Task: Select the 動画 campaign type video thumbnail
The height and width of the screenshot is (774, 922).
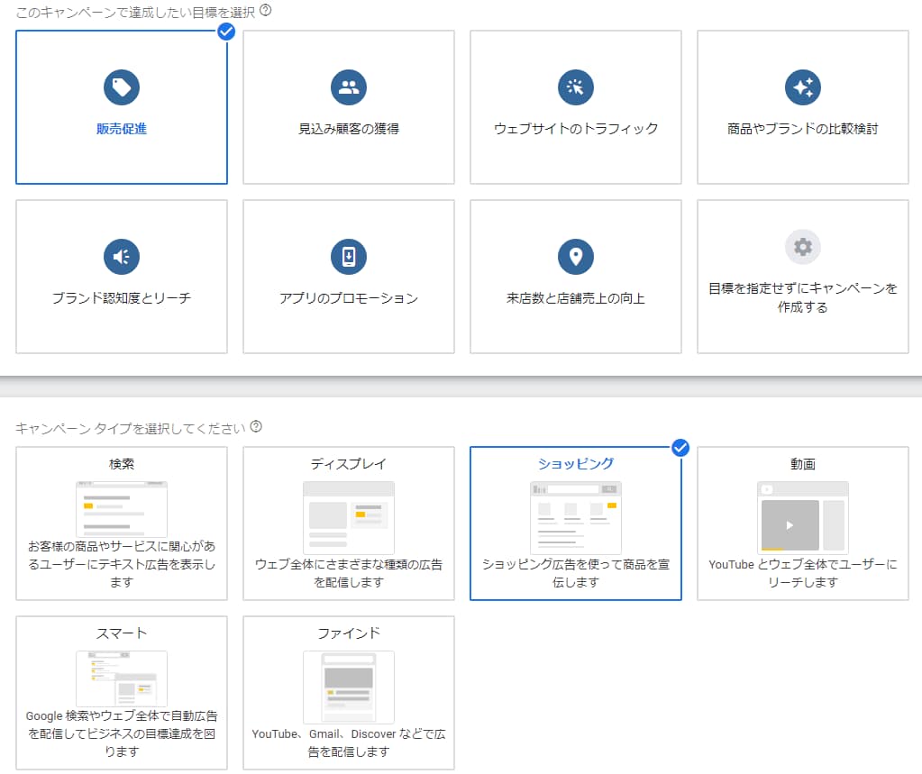Action: point(802,516)
